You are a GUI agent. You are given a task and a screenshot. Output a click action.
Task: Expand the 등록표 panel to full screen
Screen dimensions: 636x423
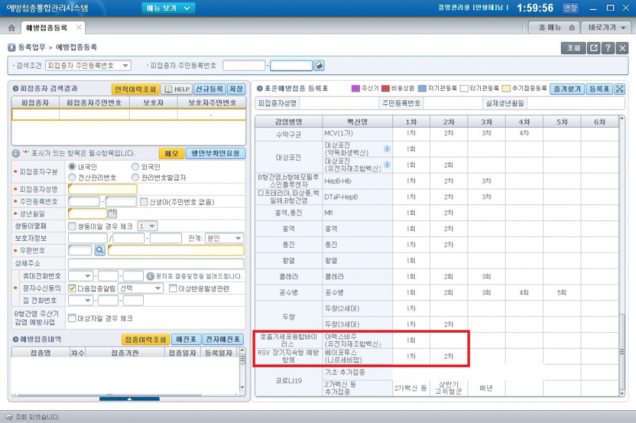pyautogui.click(x=620, y=89)
